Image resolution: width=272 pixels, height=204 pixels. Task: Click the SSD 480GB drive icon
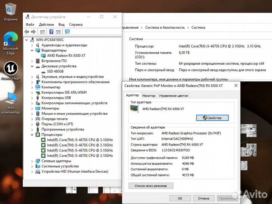[x=44, y=72]
